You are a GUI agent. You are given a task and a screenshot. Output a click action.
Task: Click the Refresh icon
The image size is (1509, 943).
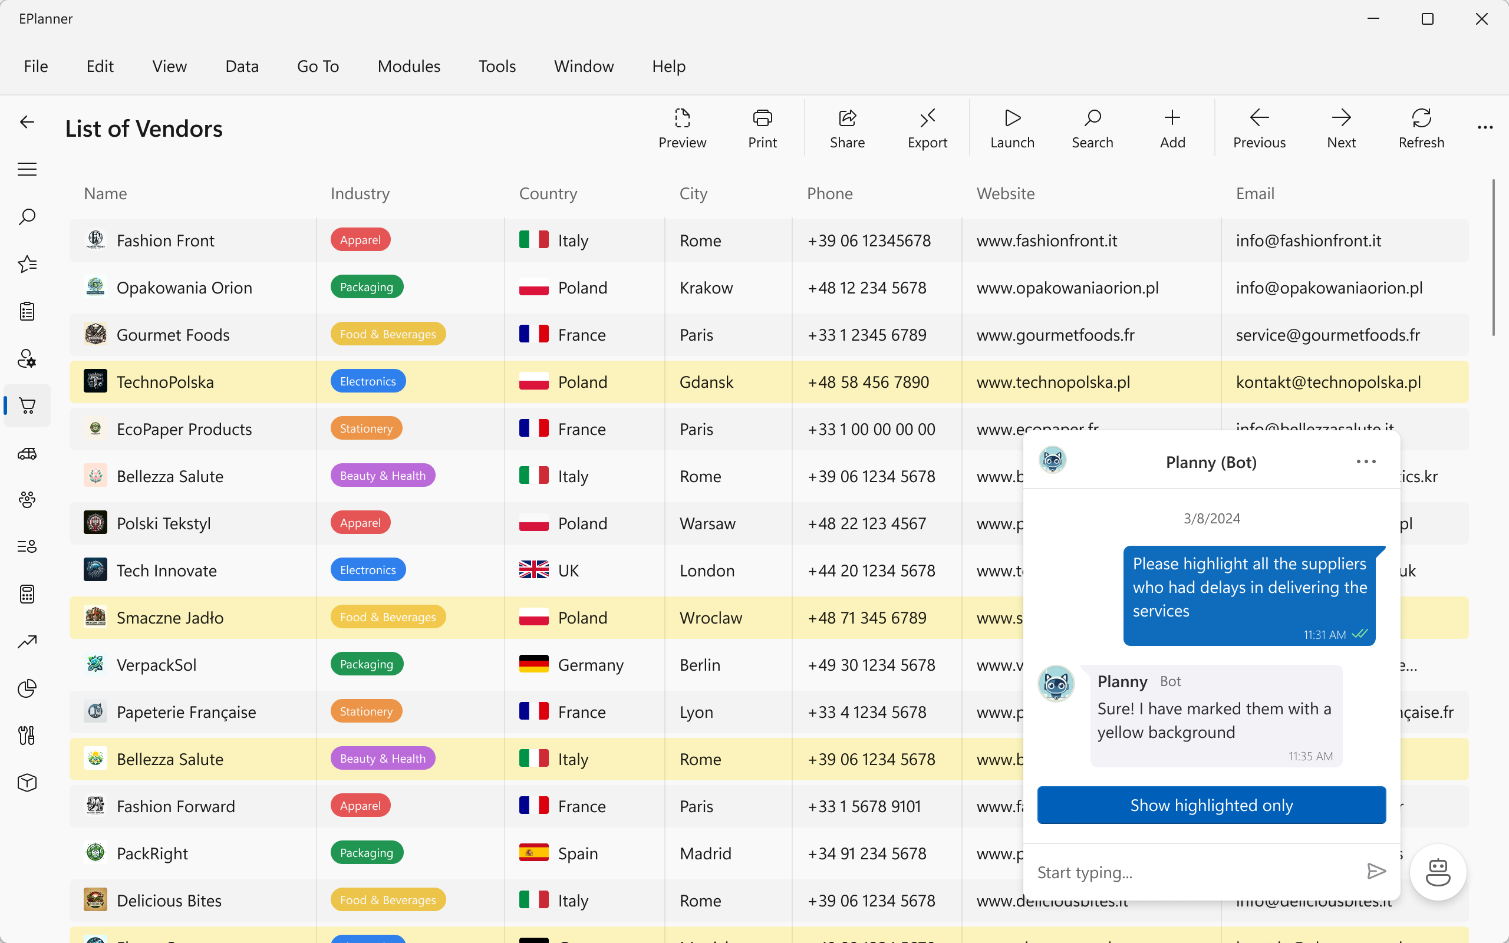coord(1421,128)
